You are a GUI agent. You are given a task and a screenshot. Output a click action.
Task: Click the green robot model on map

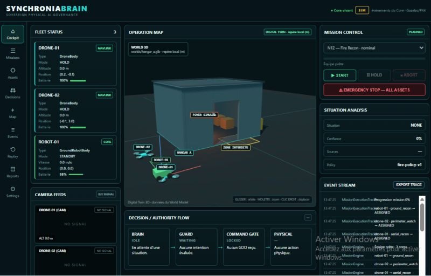[x=161, y=174]
